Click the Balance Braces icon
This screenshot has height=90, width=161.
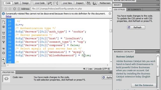click(4, 53)
